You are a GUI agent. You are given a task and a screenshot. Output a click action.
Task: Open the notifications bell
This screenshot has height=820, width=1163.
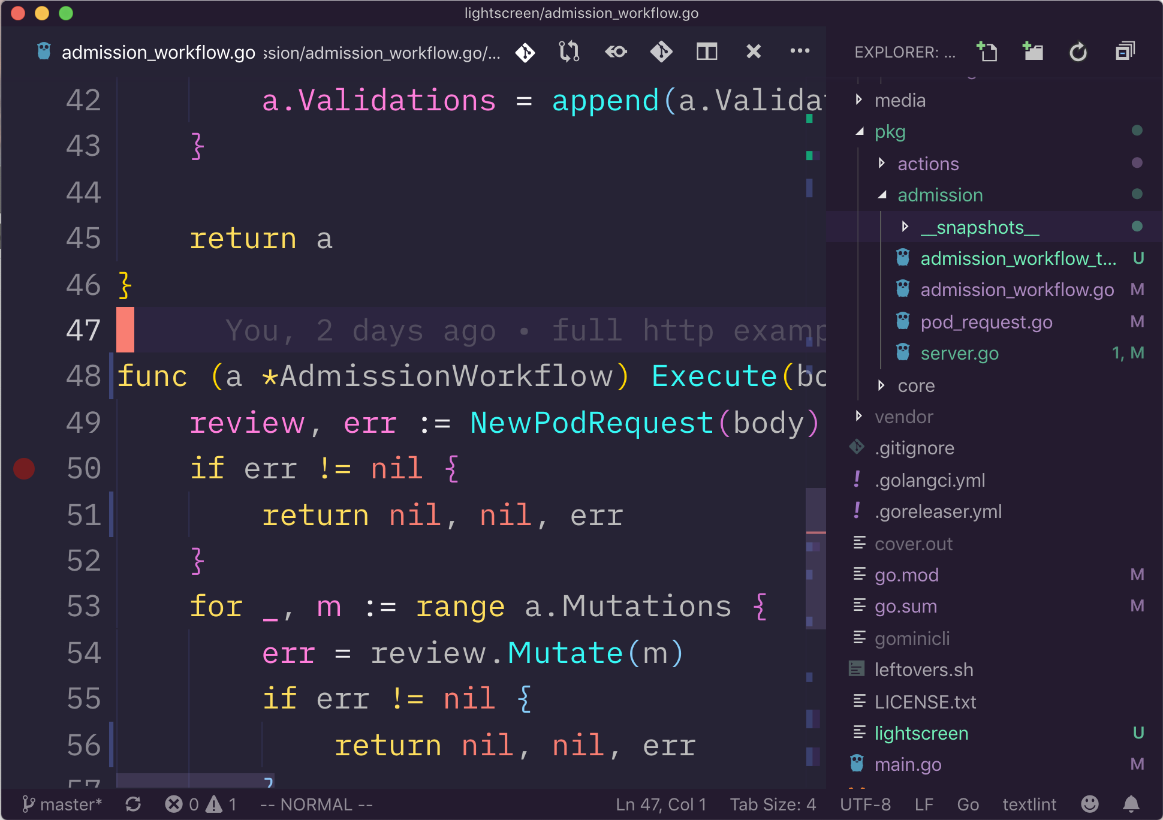coord(1131,804)
